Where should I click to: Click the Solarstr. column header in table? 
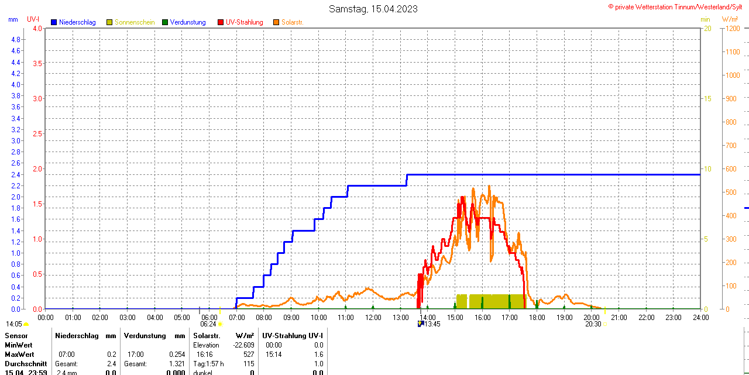[207, 336]
